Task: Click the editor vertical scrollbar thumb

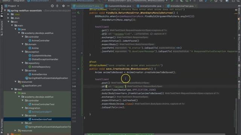Action: coord(236,115)
